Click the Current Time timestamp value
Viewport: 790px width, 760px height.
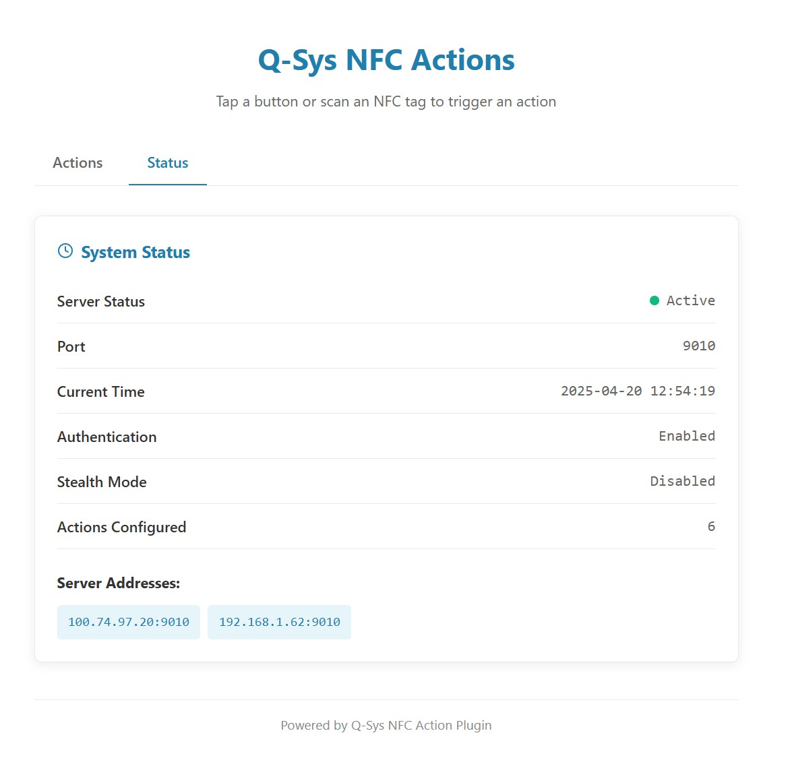coord(638,391)
